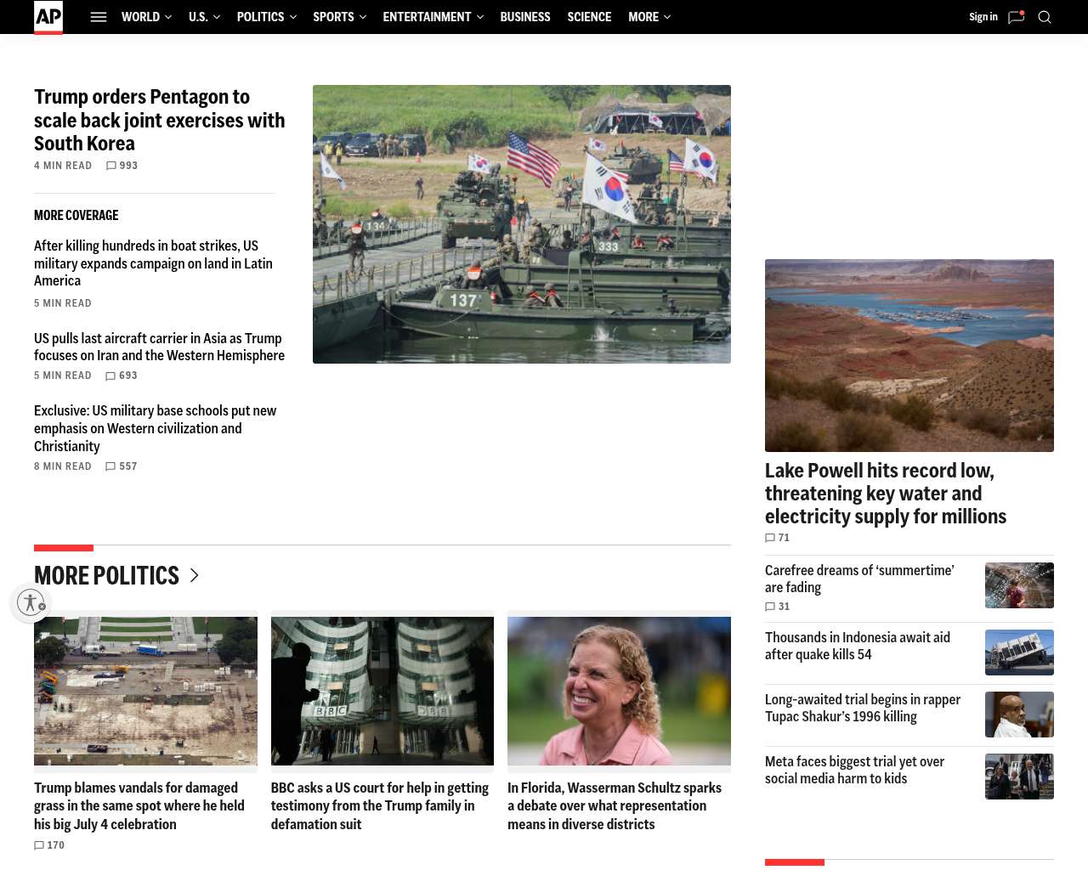Open comments icon with 31 count
Viewport: 1088px width, 870px height.
tap(770, 607)
